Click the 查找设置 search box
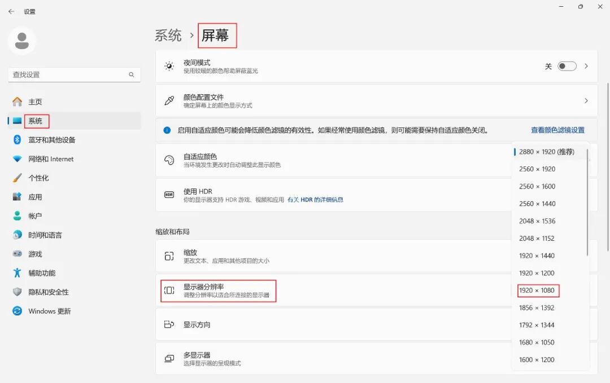The width and height of the screenshot is (610, 383). tap(73, 74)
